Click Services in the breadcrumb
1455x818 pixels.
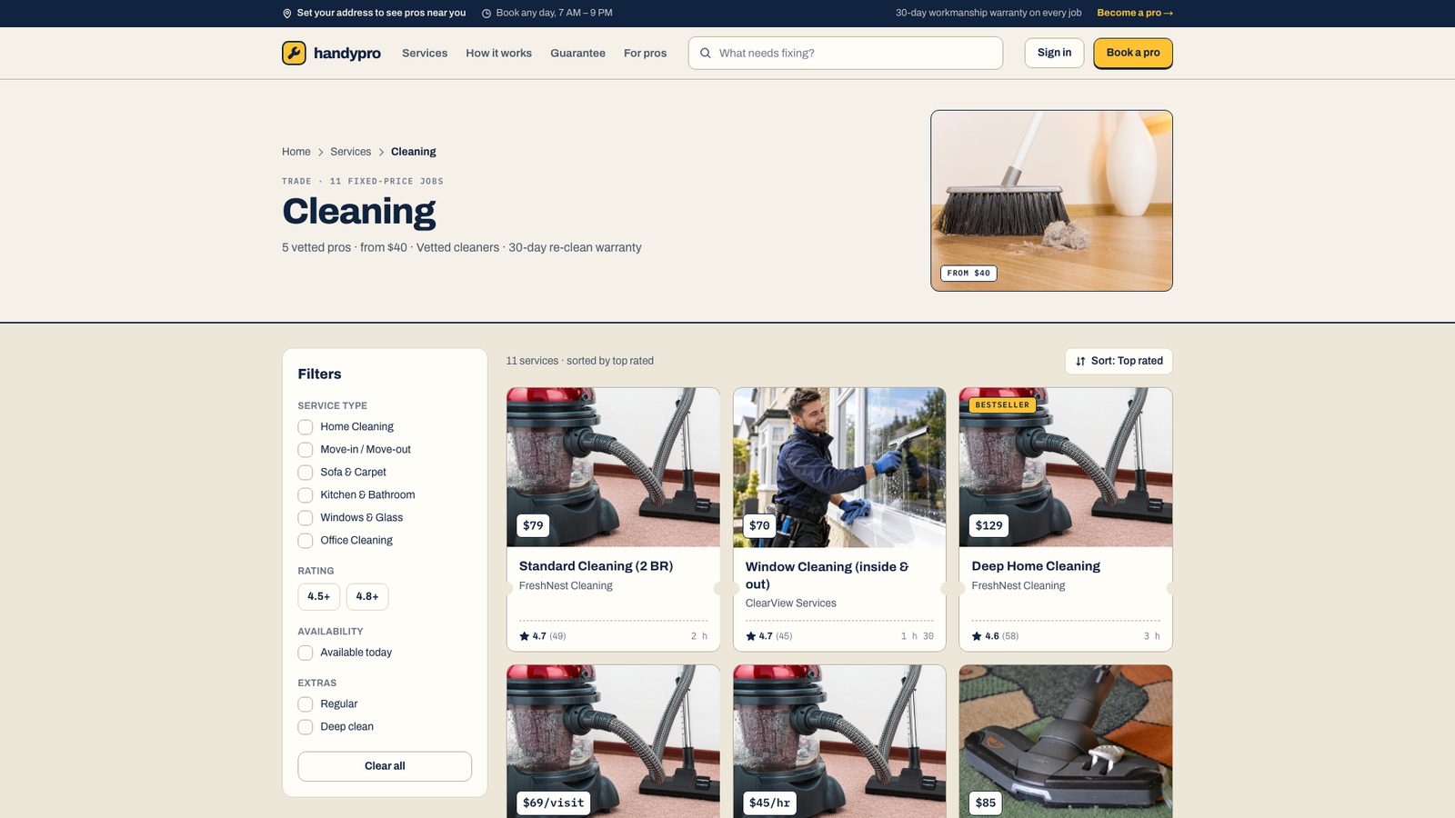click(x=350, y=152)
